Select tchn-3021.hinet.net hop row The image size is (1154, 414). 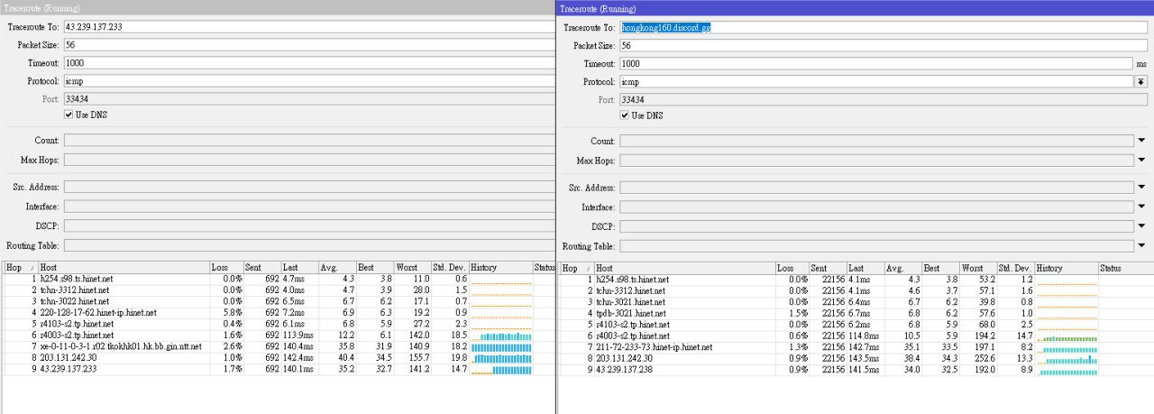(855, 302)
